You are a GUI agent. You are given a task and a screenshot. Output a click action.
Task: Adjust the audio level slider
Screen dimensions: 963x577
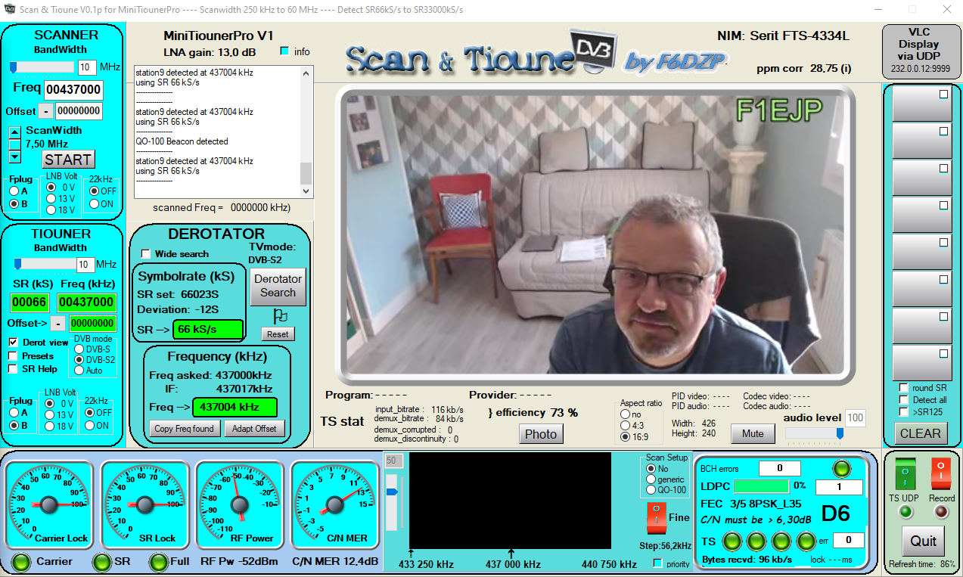point(814,433)
